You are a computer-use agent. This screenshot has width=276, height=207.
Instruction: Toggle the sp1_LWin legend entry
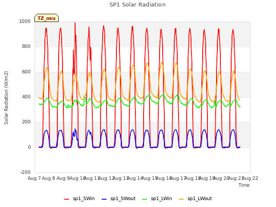coord(157,199)
